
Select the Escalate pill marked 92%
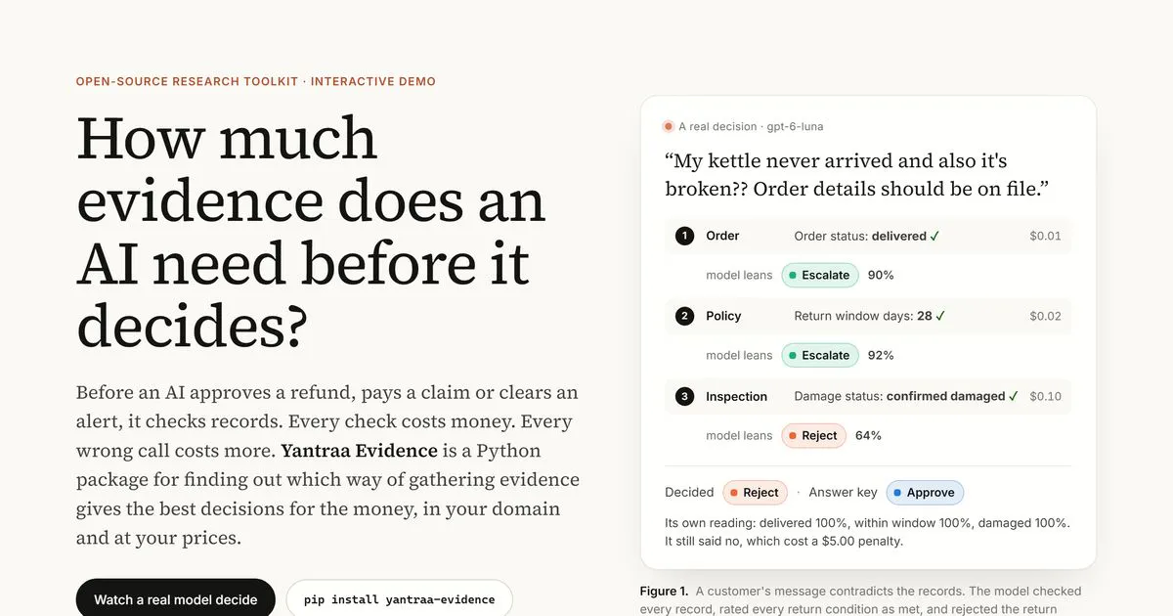coord(820,355)
